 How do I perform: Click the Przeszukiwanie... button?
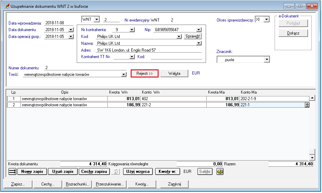pos(110,184)
